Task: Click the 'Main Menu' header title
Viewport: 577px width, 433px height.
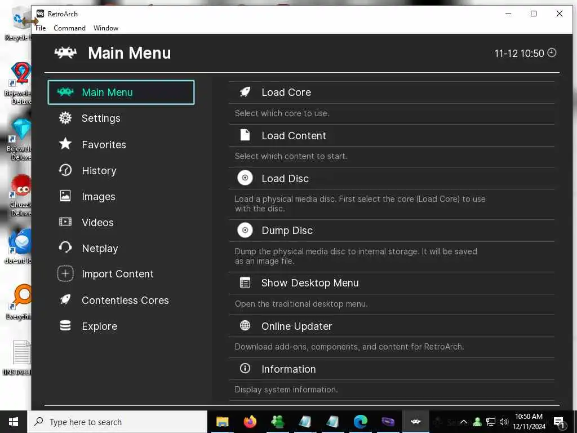Action: coord(130,53)
